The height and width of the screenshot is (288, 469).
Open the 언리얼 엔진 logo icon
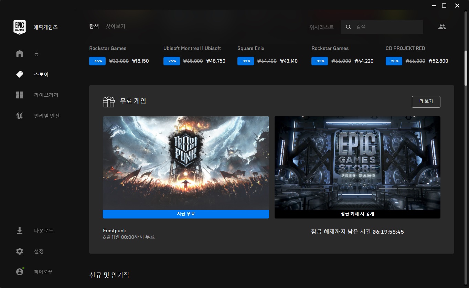(x=20, y=116)
